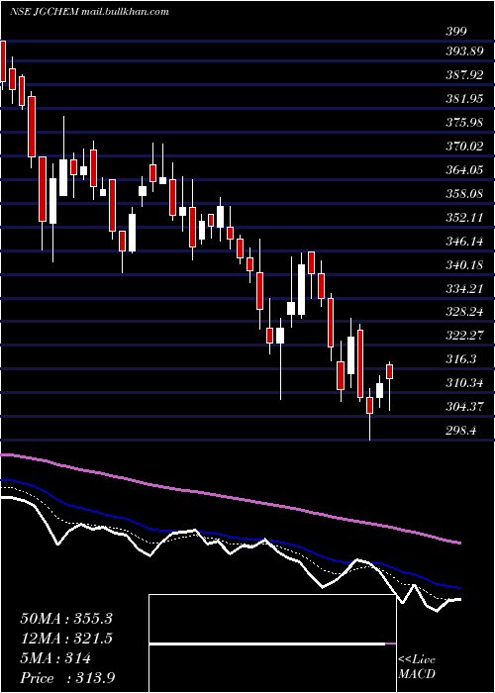Click the 328.24 axis value

463,312
